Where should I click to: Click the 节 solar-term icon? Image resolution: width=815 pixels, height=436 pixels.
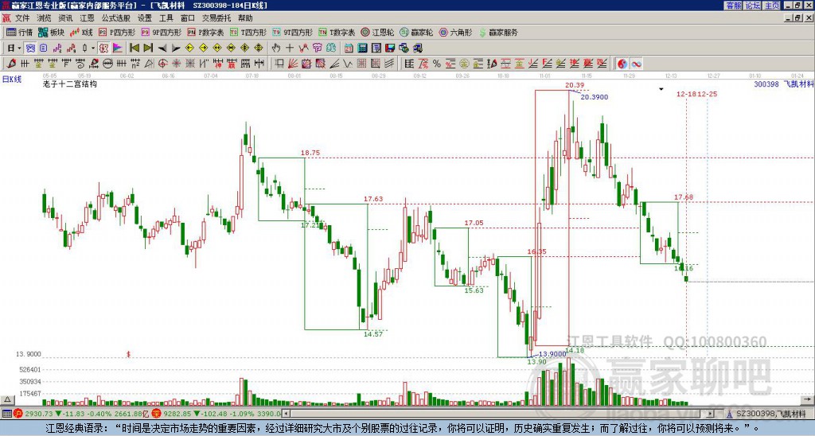pos(317,49)
